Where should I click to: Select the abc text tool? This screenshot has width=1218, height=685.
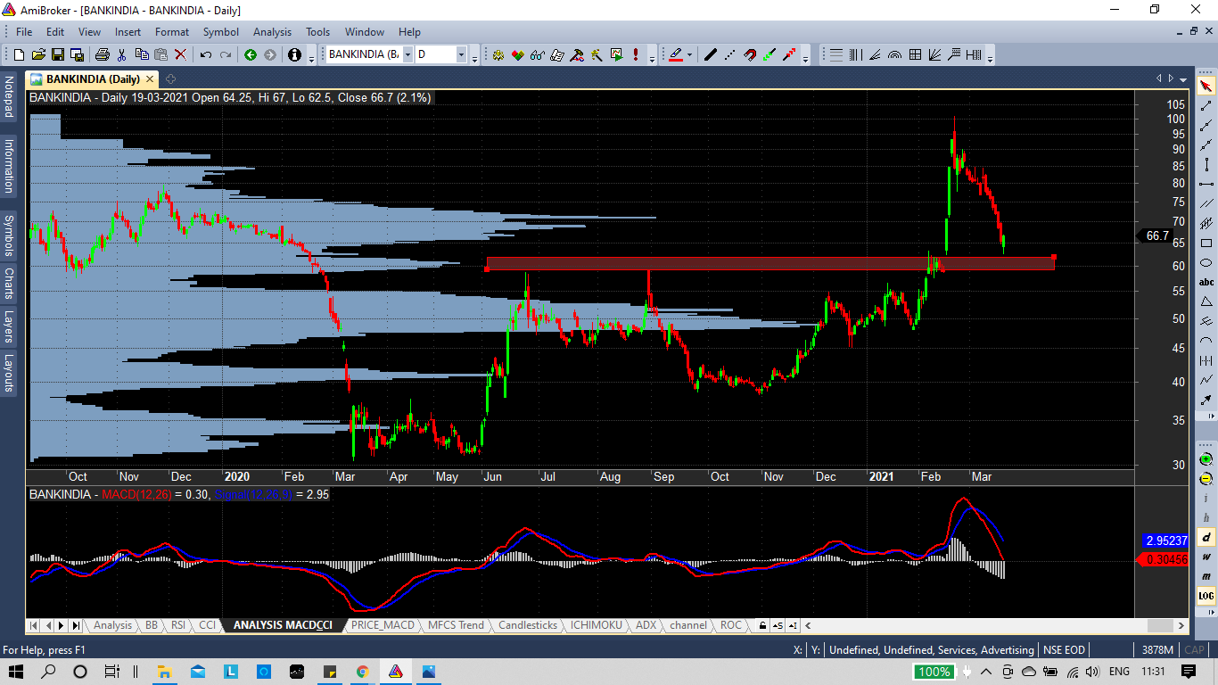[1206, 282]
